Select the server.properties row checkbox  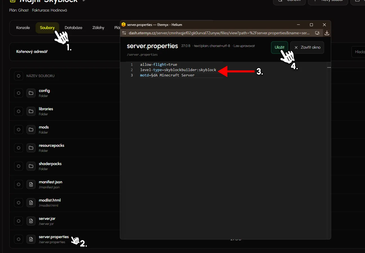(x=19, y=239)
